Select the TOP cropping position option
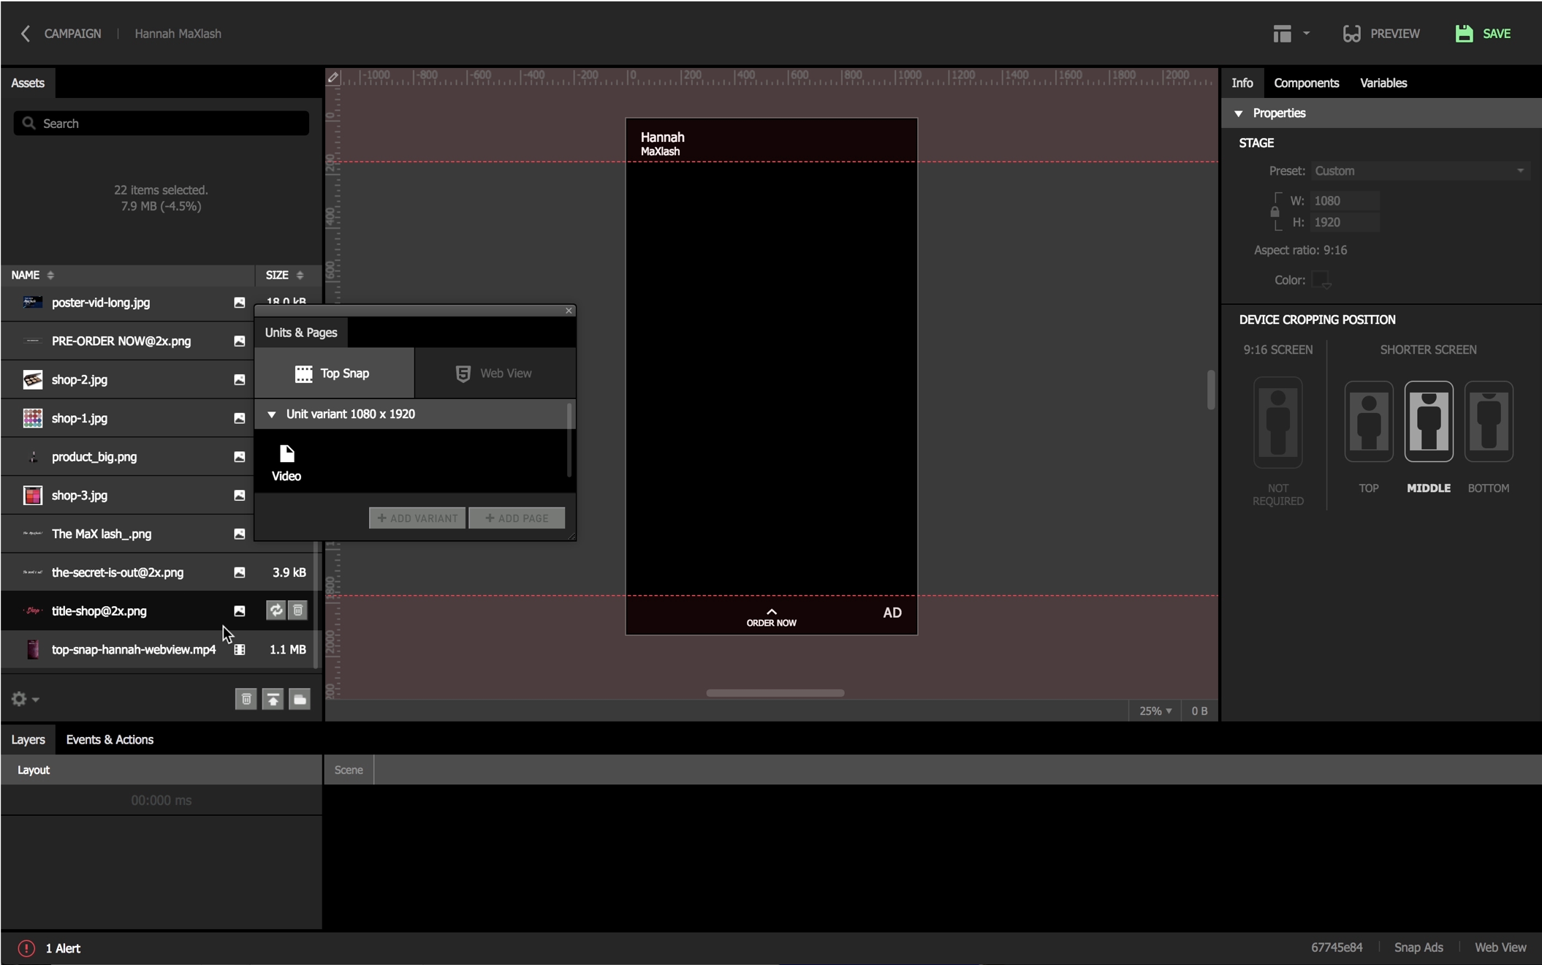The height and width of the screenshot is (965, 1542). coord(1367,422)
